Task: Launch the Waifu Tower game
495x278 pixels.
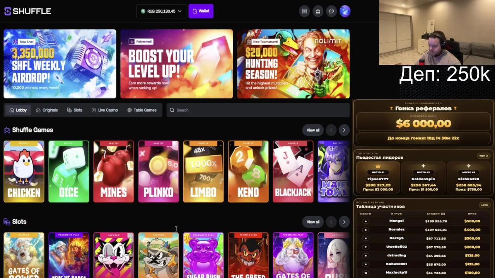Action: pos(334,171)
